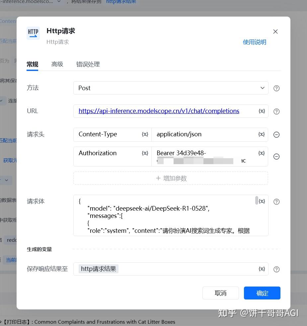The width and height of the screenshot is (307, 326).
Task: Insert variable into the URL field
Action: coord(262,111)
